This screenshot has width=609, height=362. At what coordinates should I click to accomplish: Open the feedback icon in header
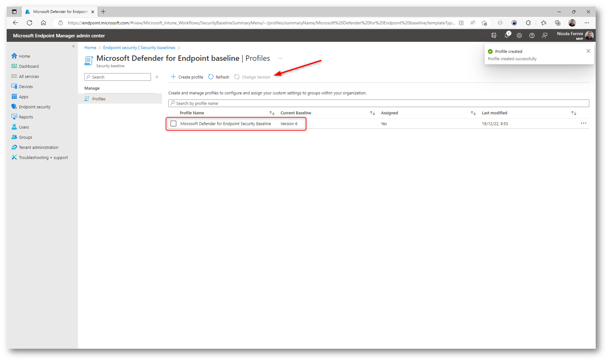[544, 36]
